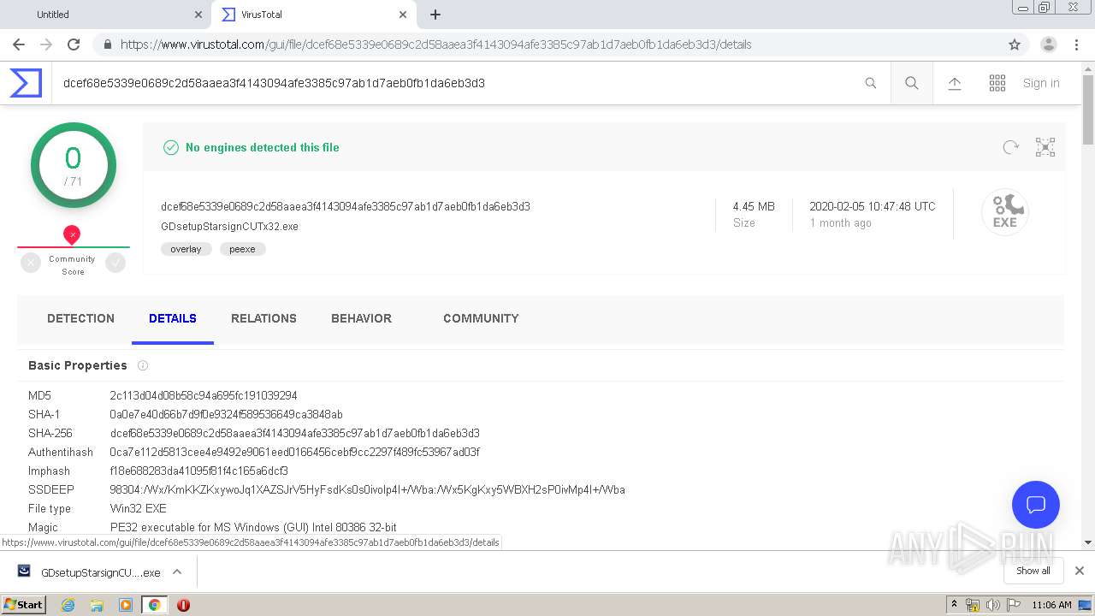Open the similarity graph icon
Image resolution: width=1095 pixels, height=616 pixels.
(1045, 147)
